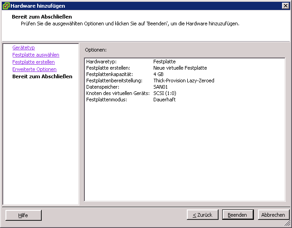The width and height of the screenshot is (292, 228).
Task: Select the Hardwaretyp row label
Action: [x=101, y=62]
